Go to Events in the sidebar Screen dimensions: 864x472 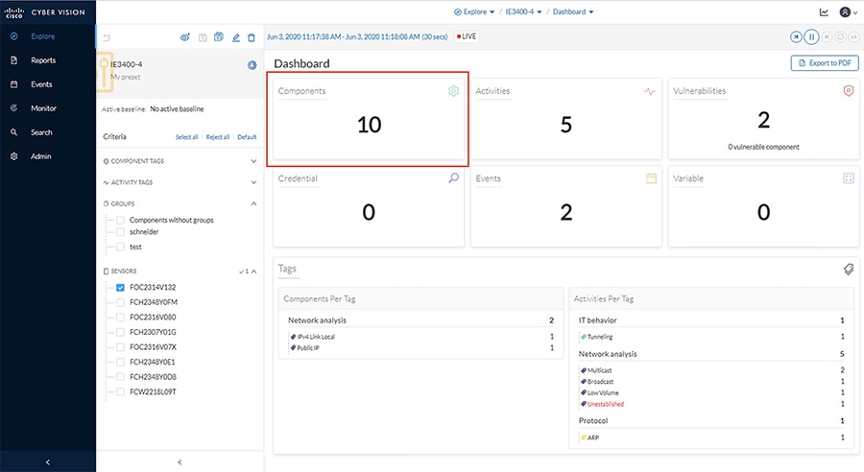point(41,84)
